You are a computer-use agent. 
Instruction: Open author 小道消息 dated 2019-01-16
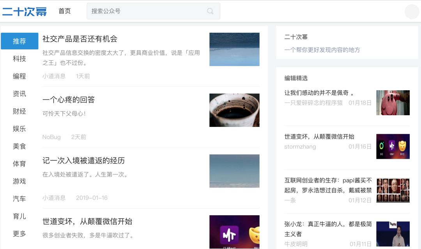coord(54,198)
